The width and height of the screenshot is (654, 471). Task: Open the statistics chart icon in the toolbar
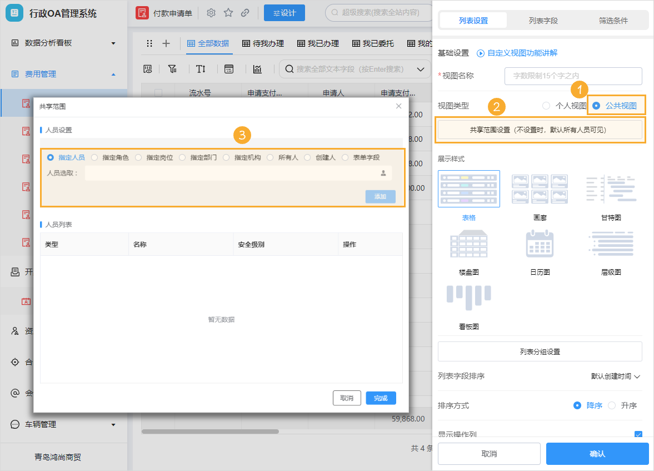(258, 69)
